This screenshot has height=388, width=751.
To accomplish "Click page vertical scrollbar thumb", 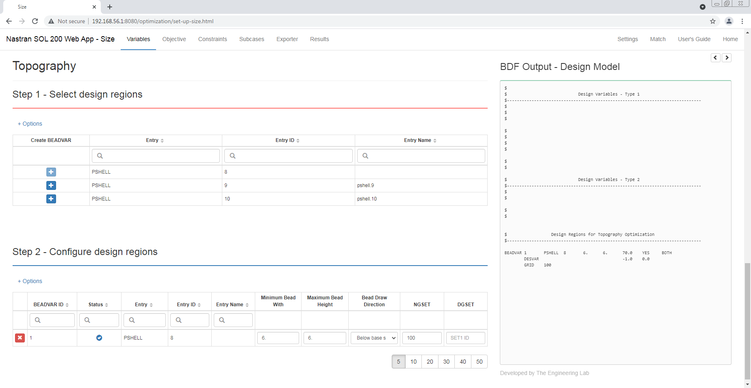I will pyautogui.click(x=747, y=321).
